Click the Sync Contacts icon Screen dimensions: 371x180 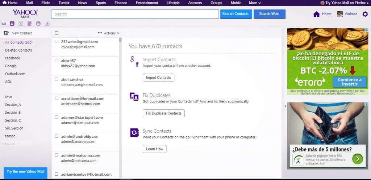pyautogui.click(x=134, y=133)
